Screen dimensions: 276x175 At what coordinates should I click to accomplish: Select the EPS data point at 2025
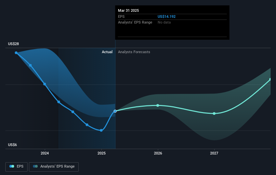pyautogui.click(x=101, y=130)
